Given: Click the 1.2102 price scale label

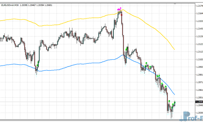Looking at the screenshot, I should (199, 59).
